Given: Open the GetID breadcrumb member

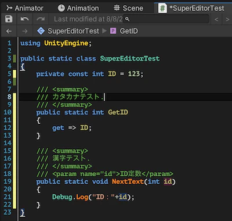Looking at the screenshot, I should click(x=129, y=31).
